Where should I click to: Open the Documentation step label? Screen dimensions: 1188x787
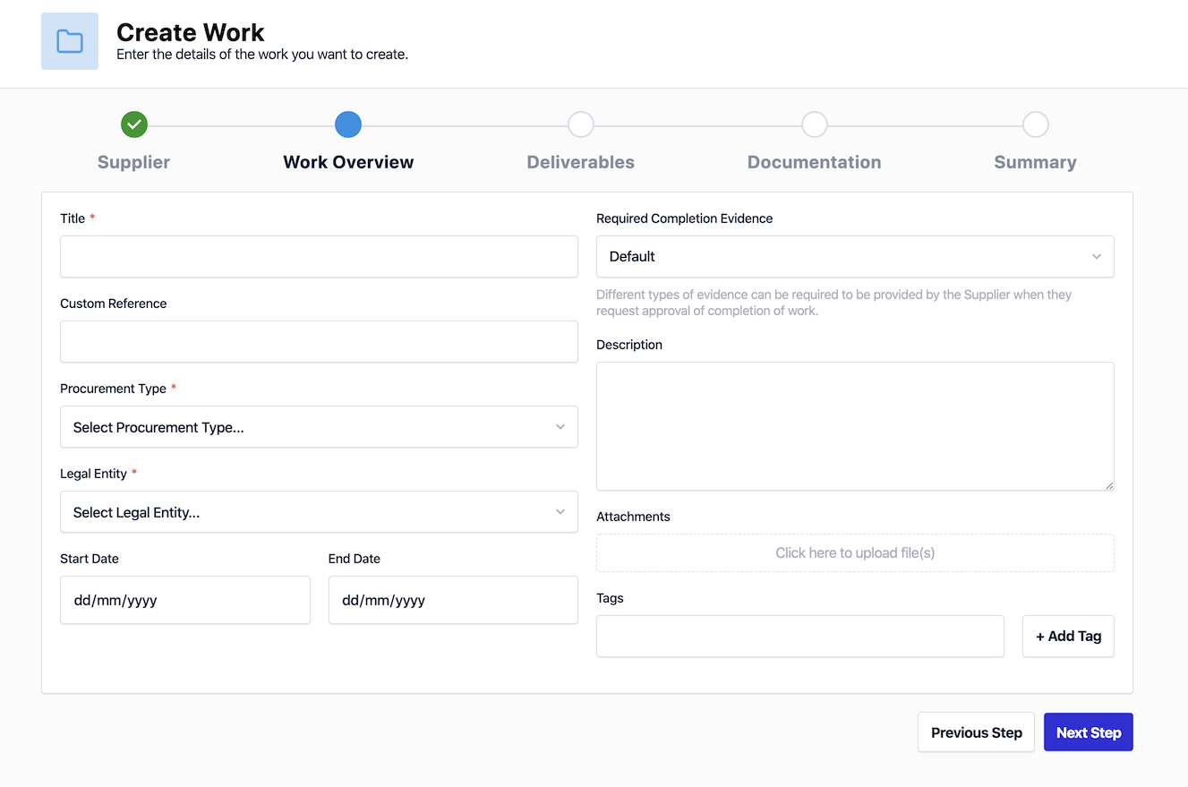coord(815,162)
